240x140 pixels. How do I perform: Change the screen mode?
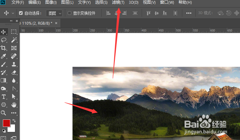coord(14,138)
